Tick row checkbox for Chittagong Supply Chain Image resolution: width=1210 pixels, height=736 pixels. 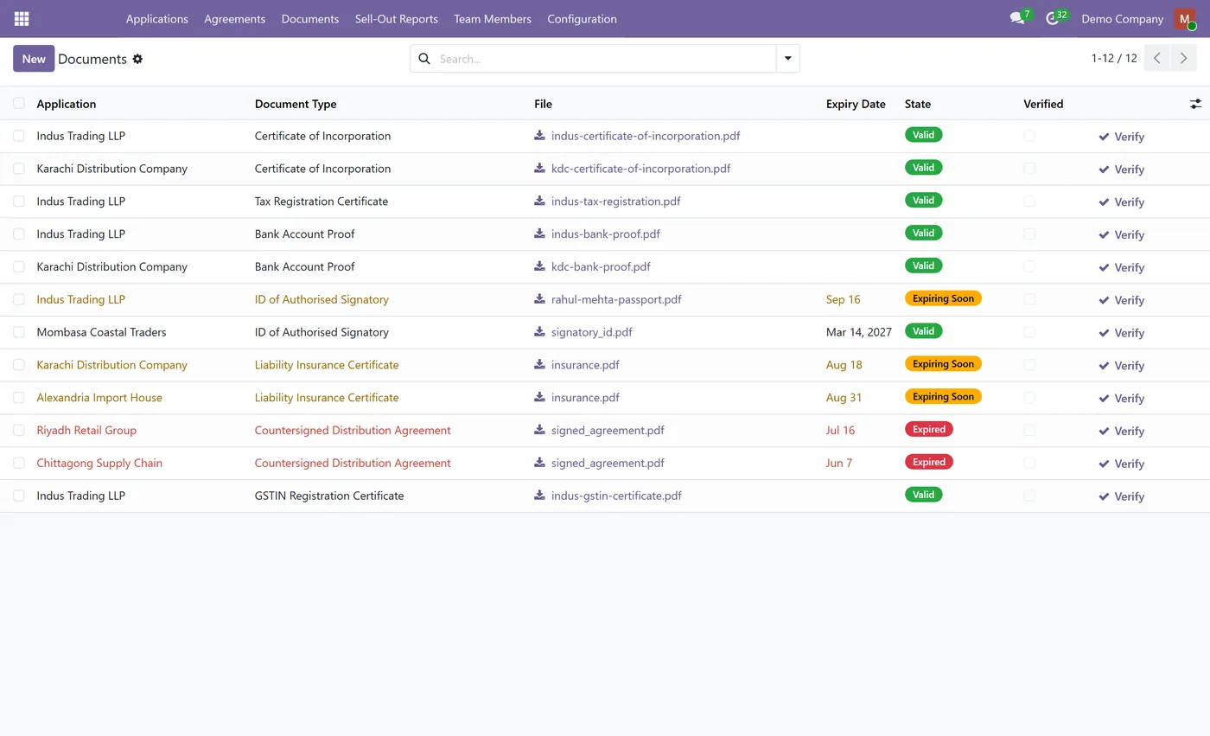pyautogui.click(x=19, y=463)
